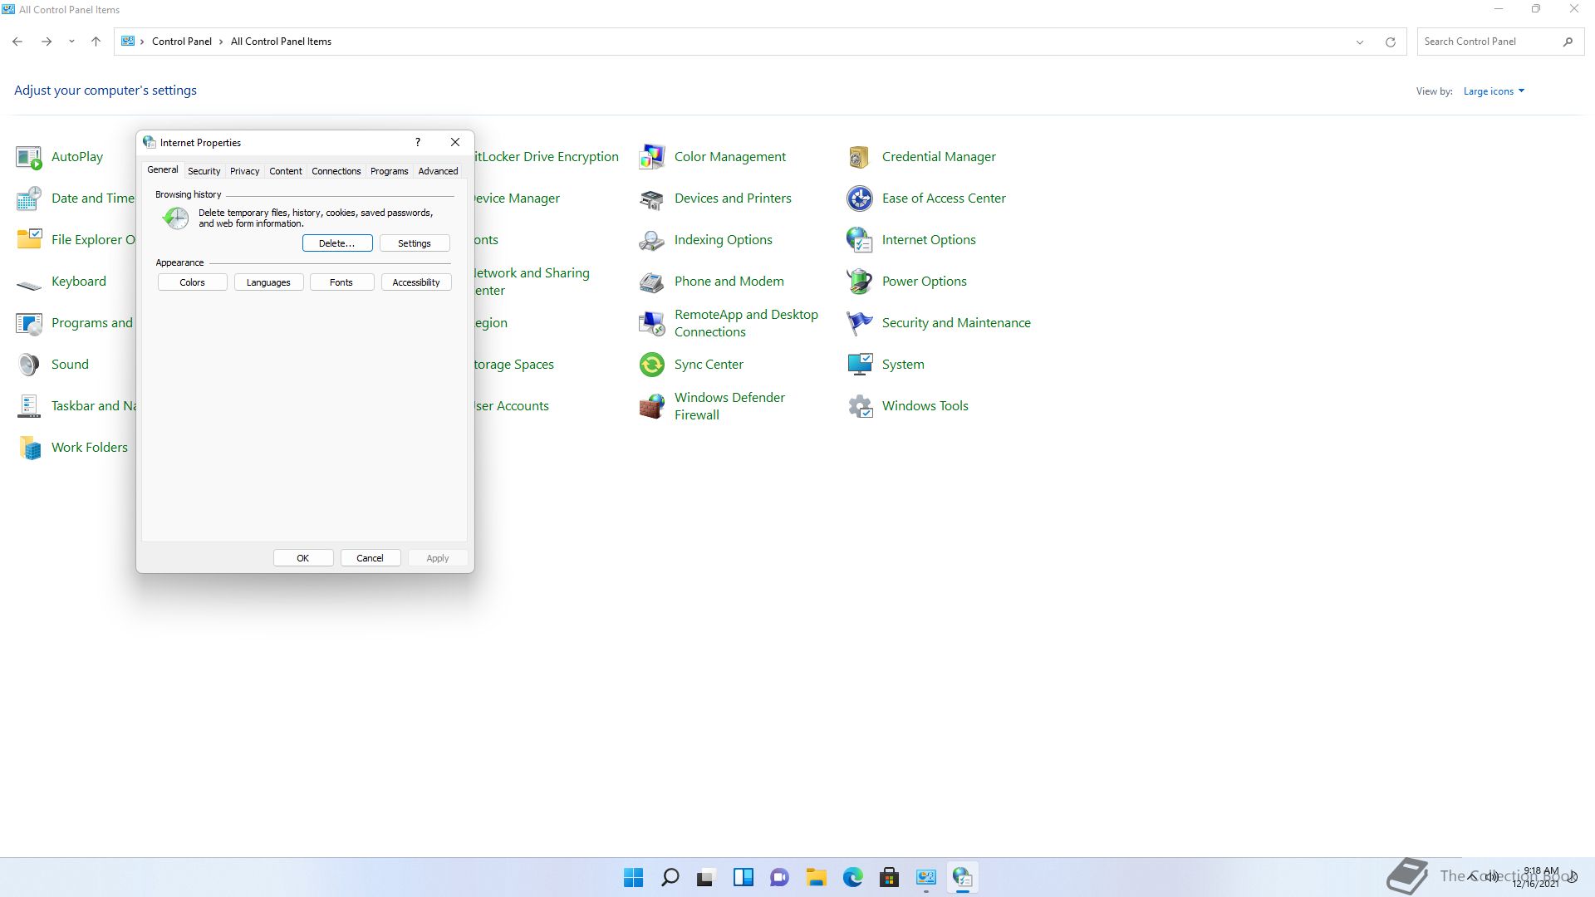Click the Programs and Features icon
This screenshot has width=1595, height=897.
(x=29, y=323)
